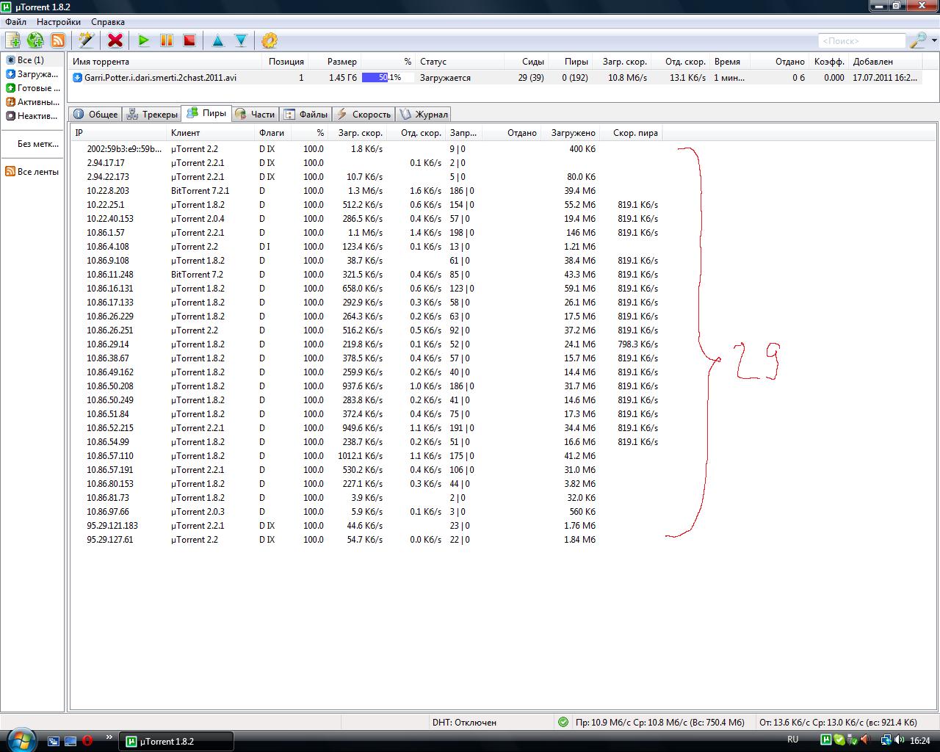940x752 pixels.
Task: Click the system tray volume speaker icon
Action: 899,740
